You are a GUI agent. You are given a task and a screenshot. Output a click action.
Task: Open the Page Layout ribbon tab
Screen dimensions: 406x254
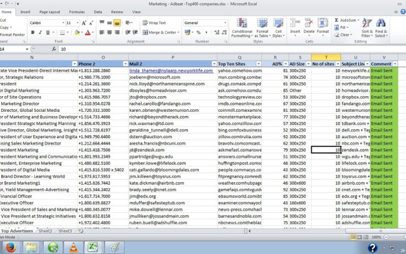click(x=50, y=12)
